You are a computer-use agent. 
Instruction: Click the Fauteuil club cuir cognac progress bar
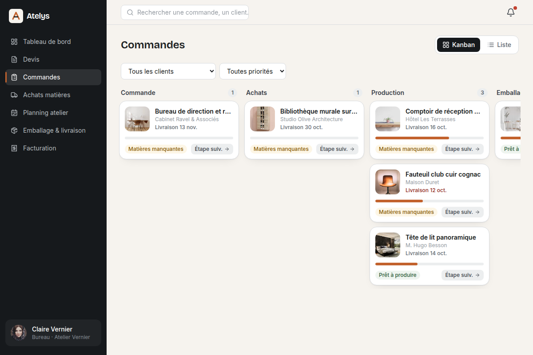click(430, 201)
